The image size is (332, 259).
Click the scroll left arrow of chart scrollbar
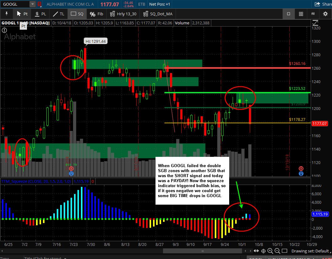click(x=245, y=251)
